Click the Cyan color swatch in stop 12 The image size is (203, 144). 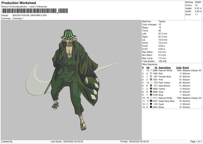[151, 104]
